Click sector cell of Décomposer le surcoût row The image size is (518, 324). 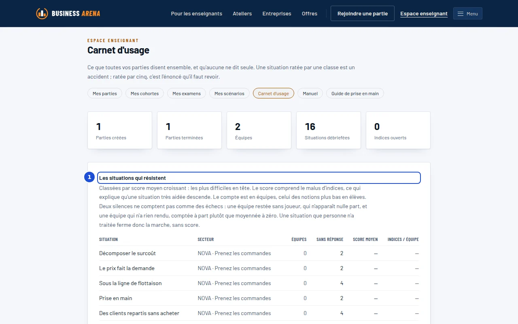234,253
